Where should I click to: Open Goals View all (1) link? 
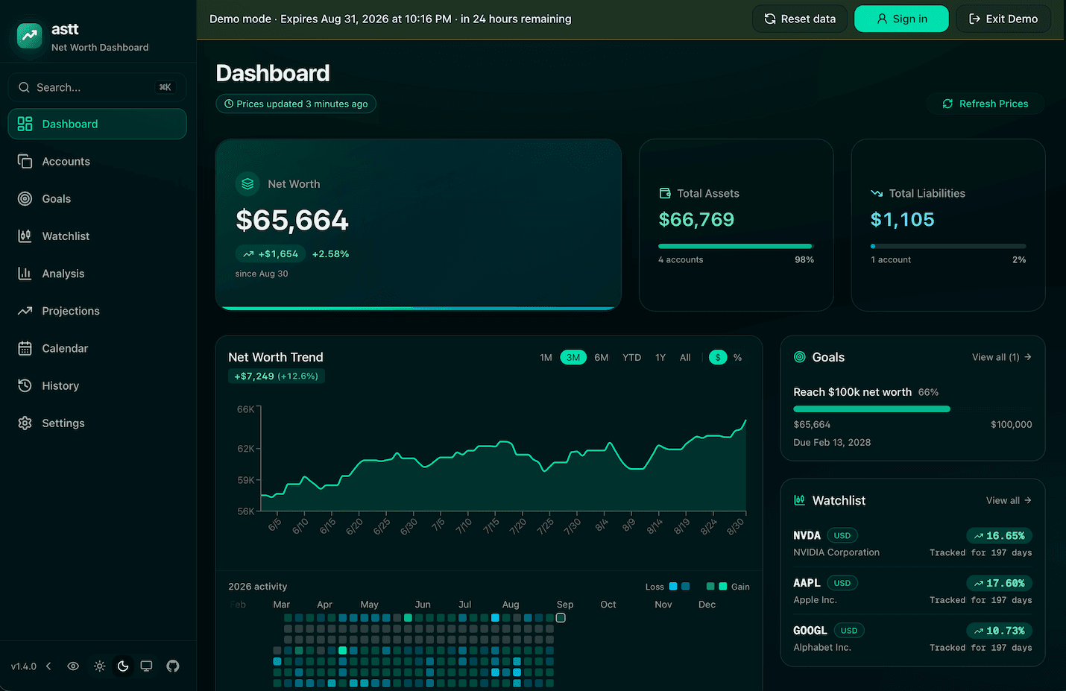pos(1001,357)
